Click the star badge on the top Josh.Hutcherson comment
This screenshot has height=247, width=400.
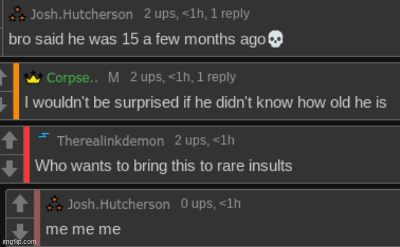pyautogui.click(x=18, y=14)
